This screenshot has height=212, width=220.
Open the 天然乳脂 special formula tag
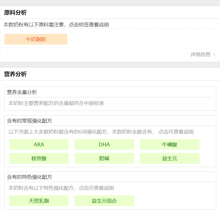tap(39, 201)
